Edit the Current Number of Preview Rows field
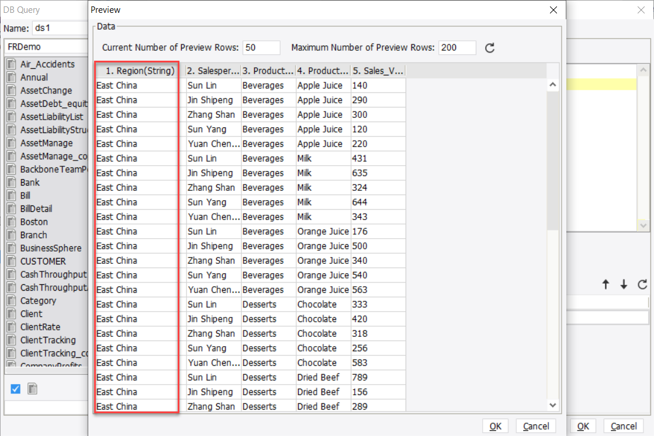 tap(261, 48)
